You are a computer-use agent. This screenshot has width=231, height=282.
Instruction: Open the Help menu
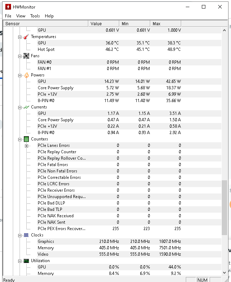[49, 16]
